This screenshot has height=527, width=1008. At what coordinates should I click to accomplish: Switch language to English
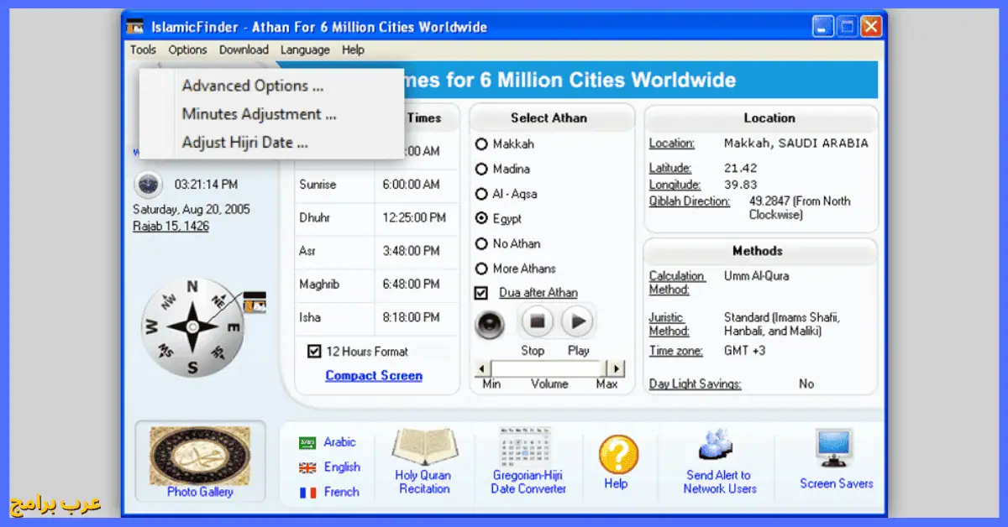(342, 467)
